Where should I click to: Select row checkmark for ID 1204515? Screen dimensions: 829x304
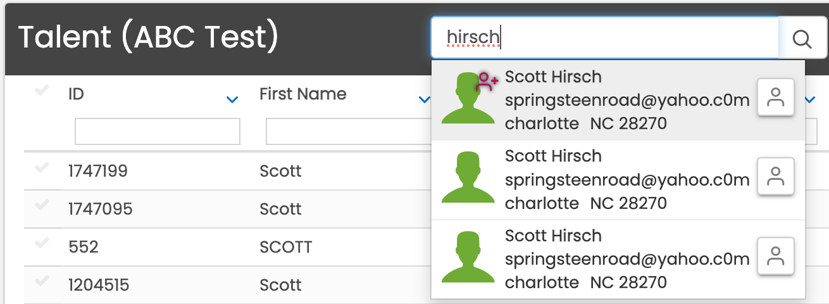tap(42, 282)
